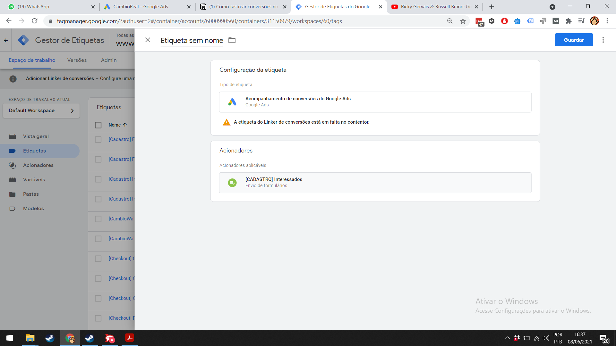The width and height of the screenshot is (616, 346).
Task: Expand the Default Workspace selector
Action: click(41, 111)
